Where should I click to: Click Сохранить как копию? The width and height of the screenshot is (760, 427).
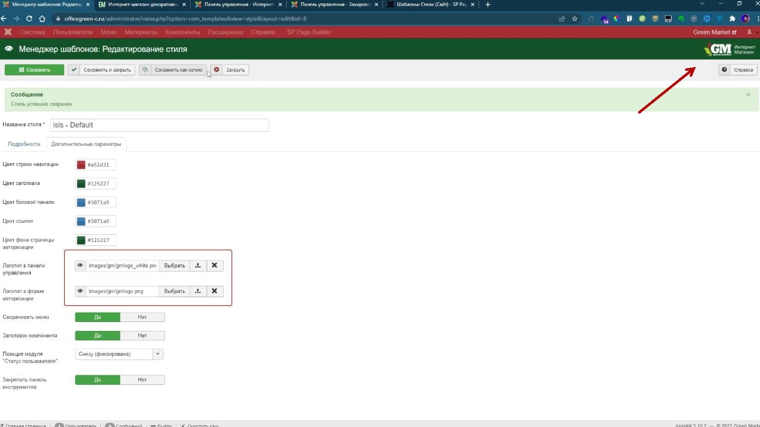[x=173, y=70]
